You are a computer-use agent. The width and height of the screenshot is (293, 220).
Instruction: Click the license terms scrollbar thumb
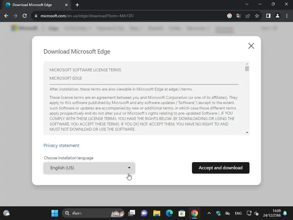[x=247, y=69]
